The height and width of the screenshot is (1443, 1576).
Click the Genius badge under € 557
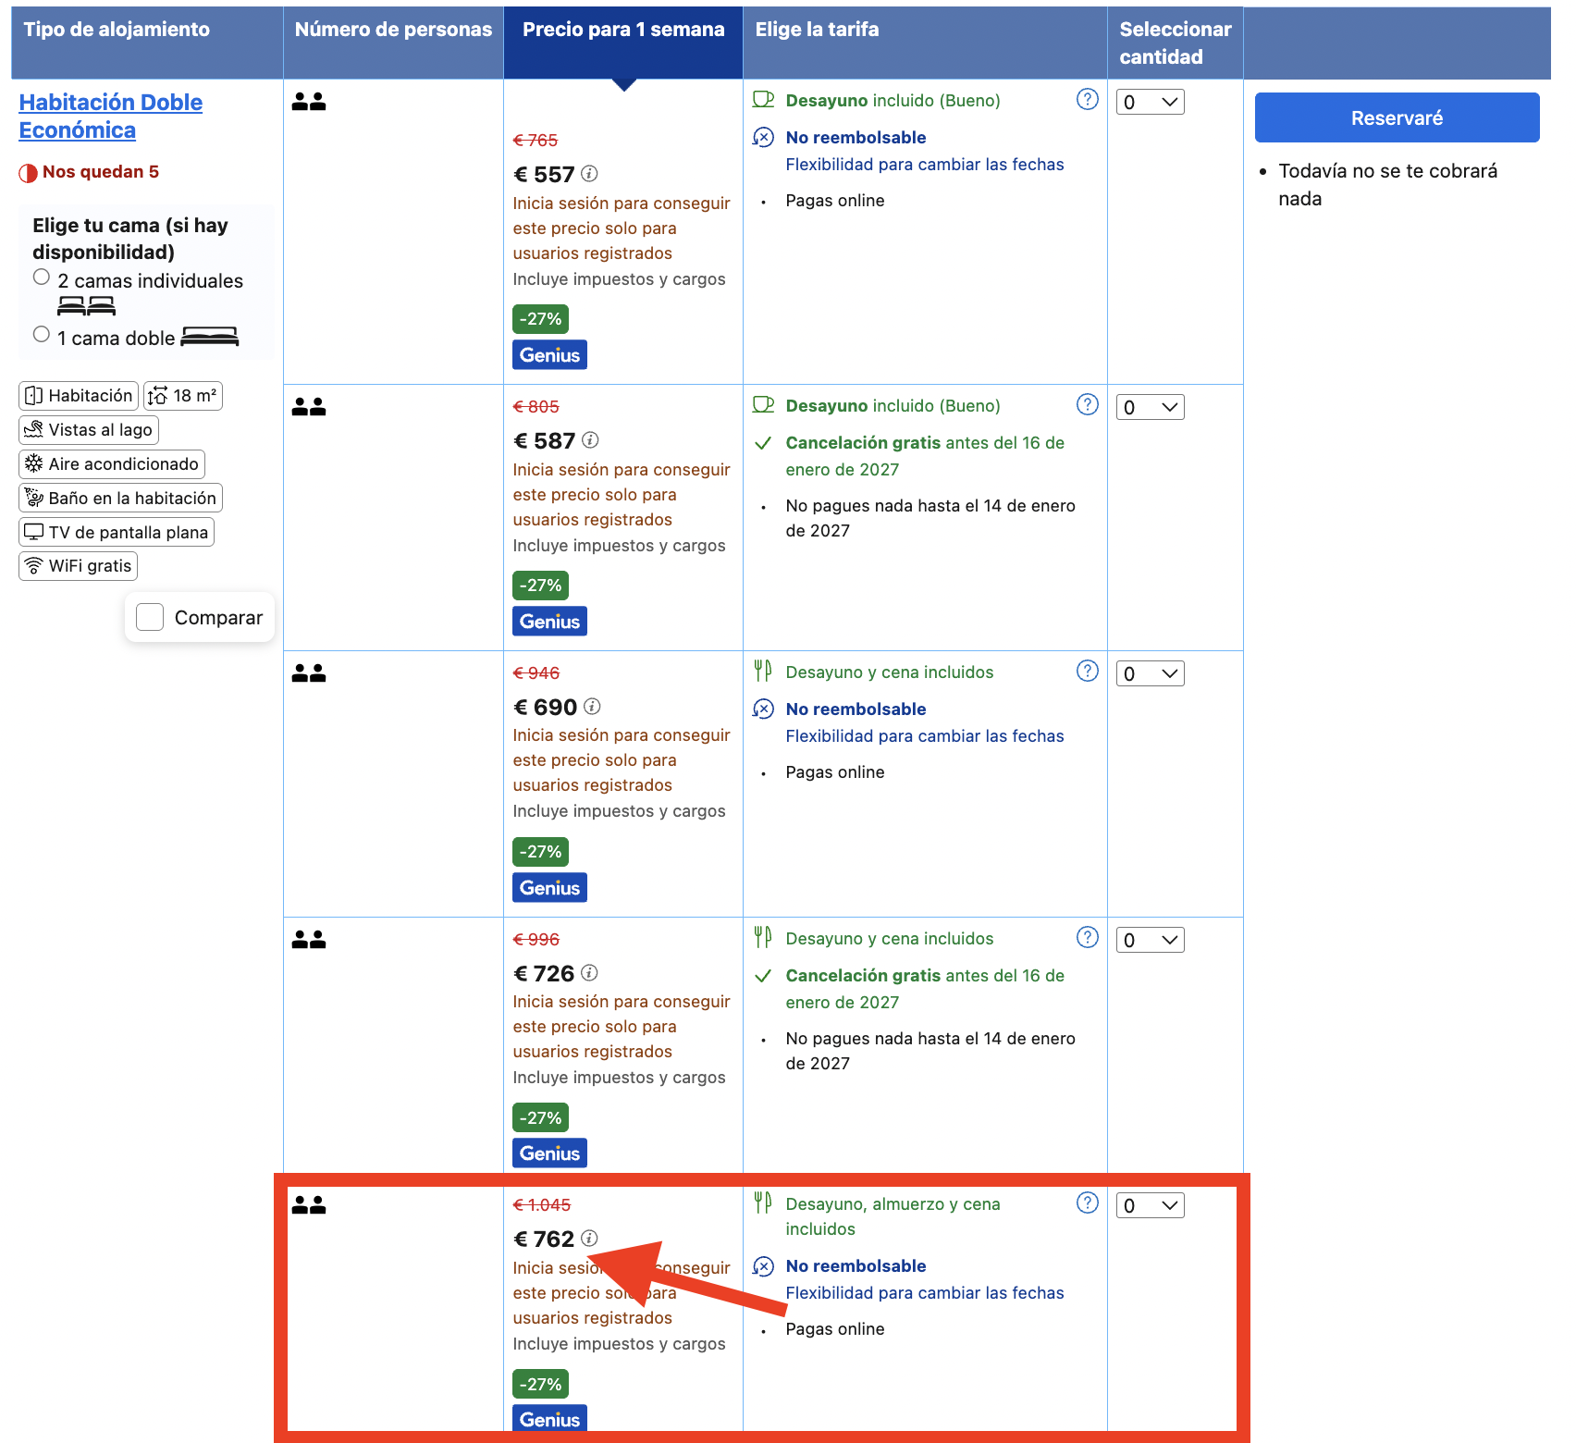[549, 354]
